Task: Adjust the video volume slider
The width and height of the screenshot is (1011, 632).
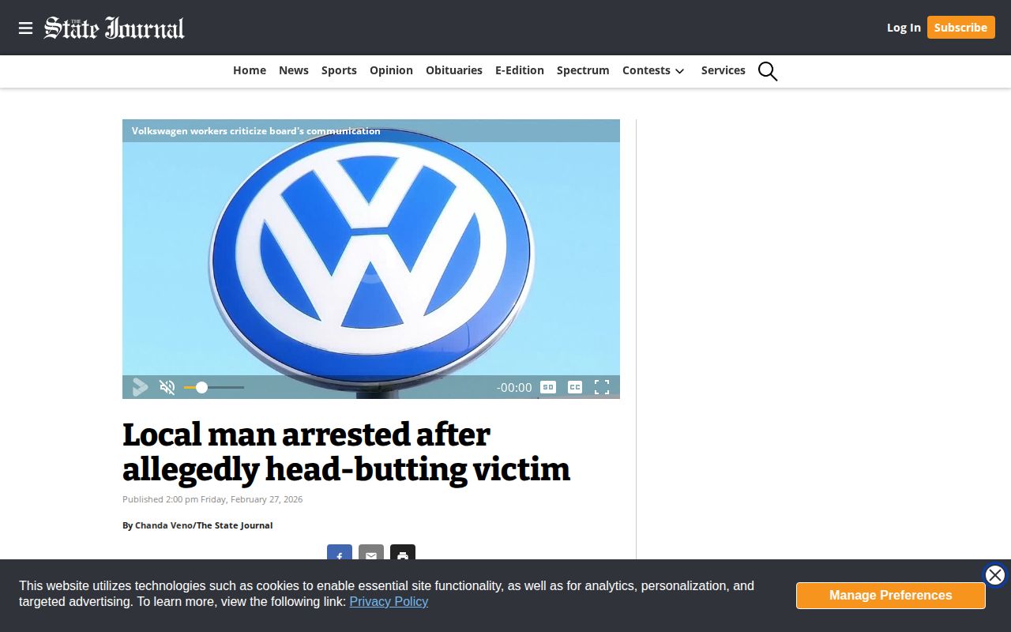Action: click(213, 387)
